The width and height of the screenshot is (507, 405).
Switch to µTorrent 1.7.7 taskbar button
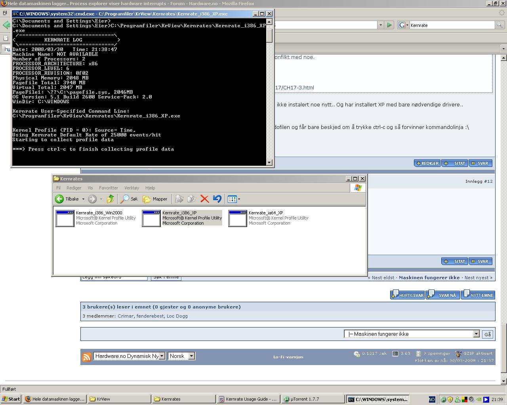pos(313,399)
